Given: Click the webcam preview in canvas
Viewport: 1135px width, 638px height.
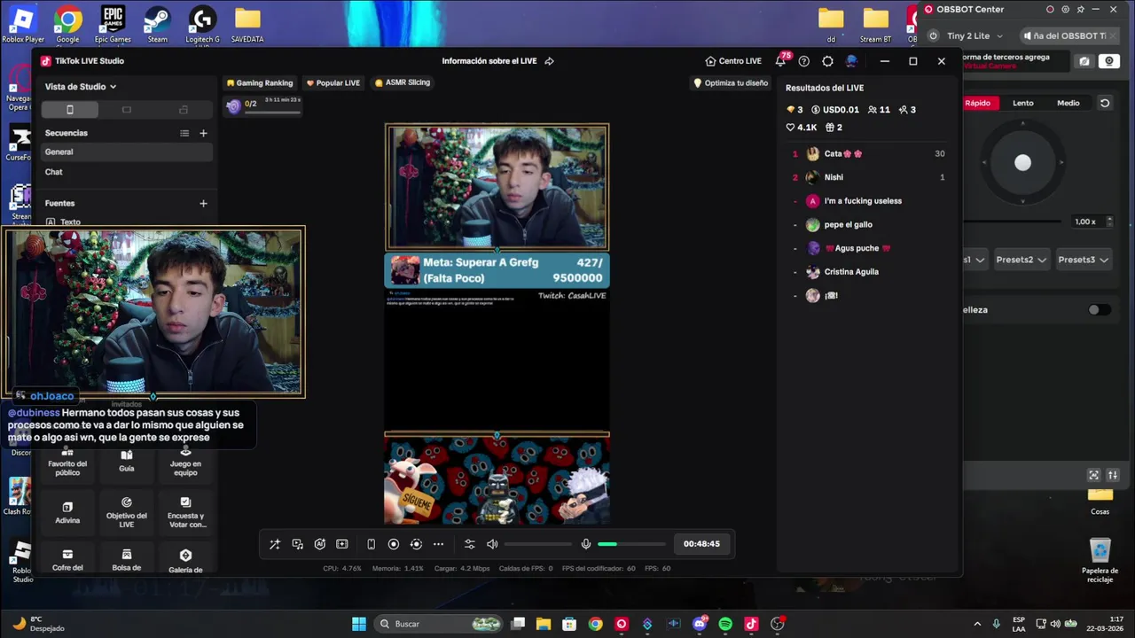Looking at the screenshot, I should 497,187.
